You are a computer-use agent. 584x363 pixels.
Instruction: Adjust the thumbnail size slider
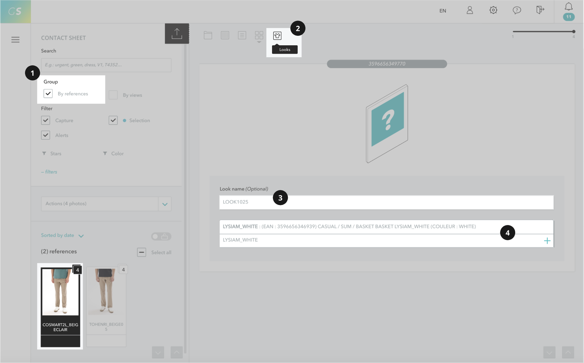click(573, 32)
